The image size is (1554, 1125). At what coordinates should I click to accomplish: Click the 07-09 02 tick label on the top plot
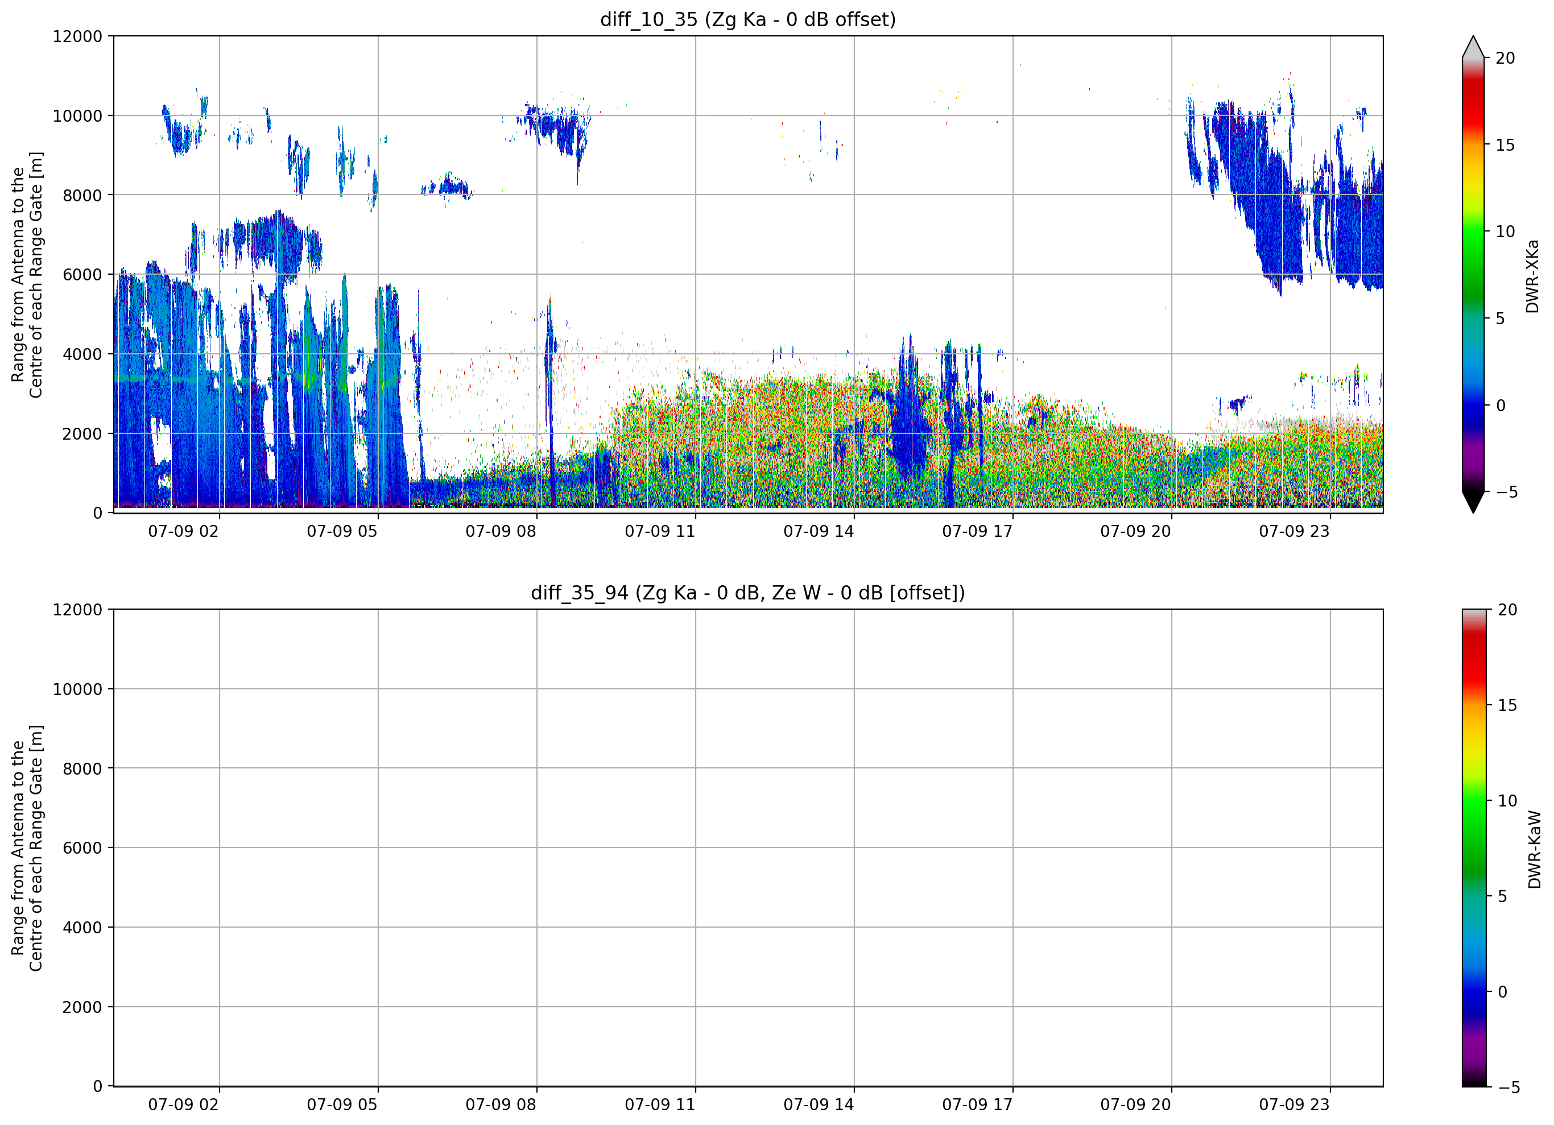(x=183, y=532)
